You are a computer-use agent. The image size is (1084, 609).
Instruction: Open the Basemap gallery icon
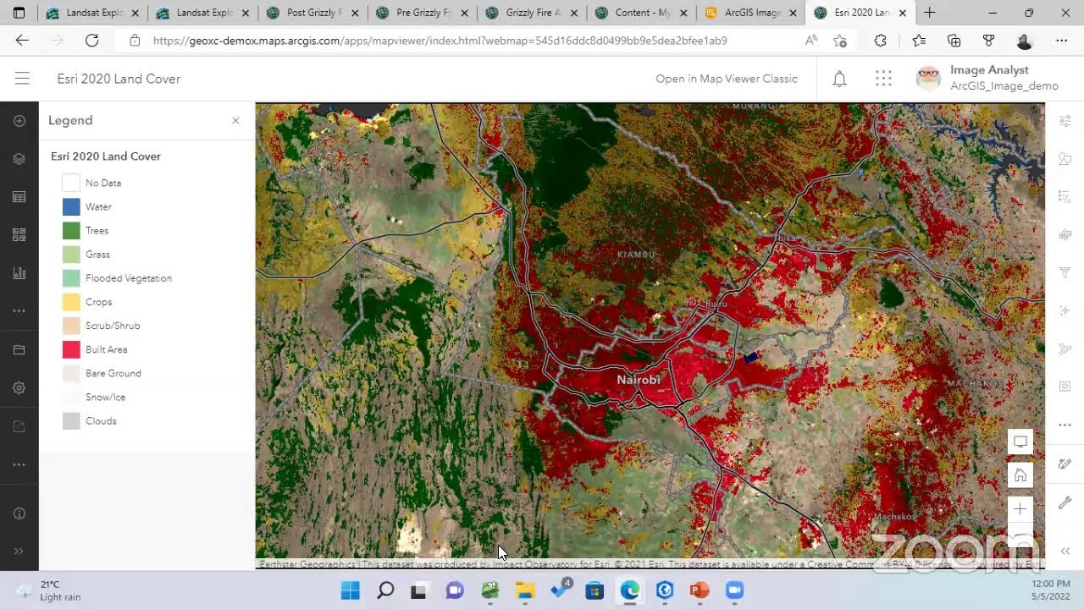click(19, 235)
